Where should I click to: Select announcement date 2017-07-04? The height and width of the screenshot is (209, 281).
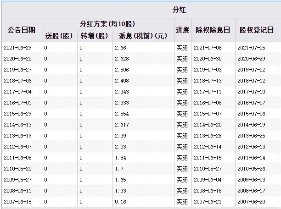[17, 92]
